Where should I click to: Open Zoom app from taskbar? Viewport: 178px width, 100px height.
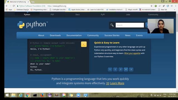[x=78, y=95]
